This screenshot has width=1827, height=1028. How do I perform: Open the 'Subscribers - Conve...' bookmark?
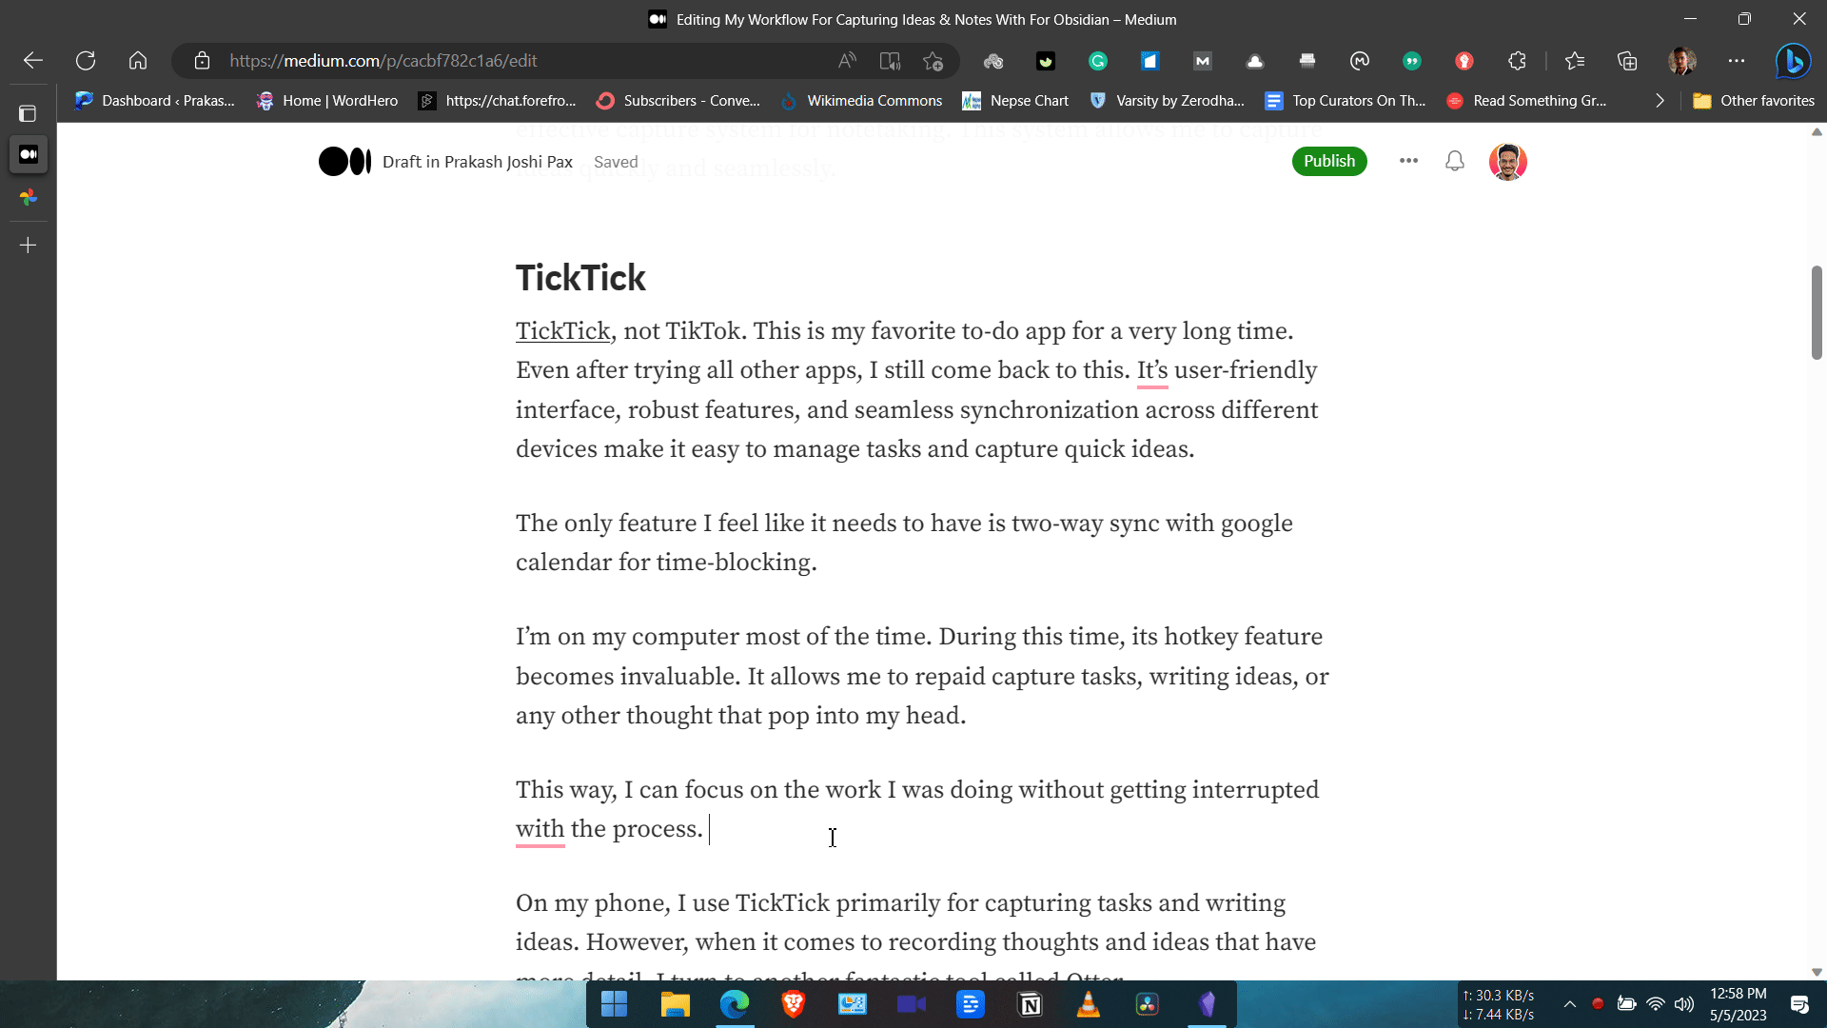point(678,101)
